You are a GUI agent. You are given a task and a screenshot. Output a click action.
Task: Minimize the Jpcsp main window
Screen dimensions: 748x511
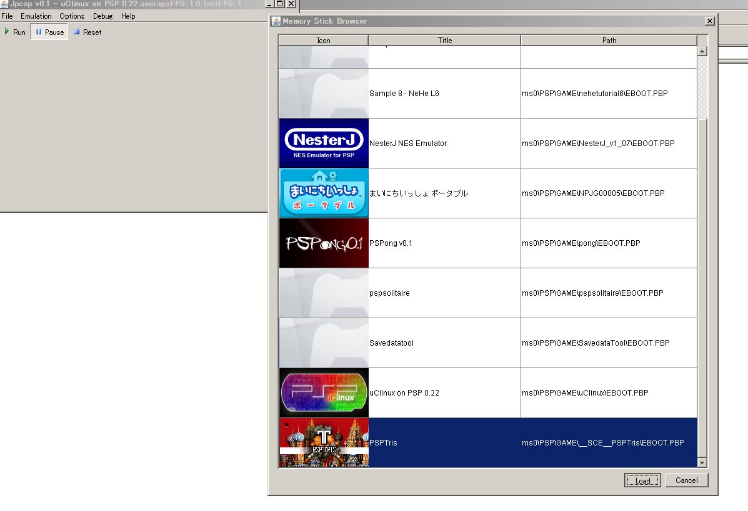[x=269, y=4]
